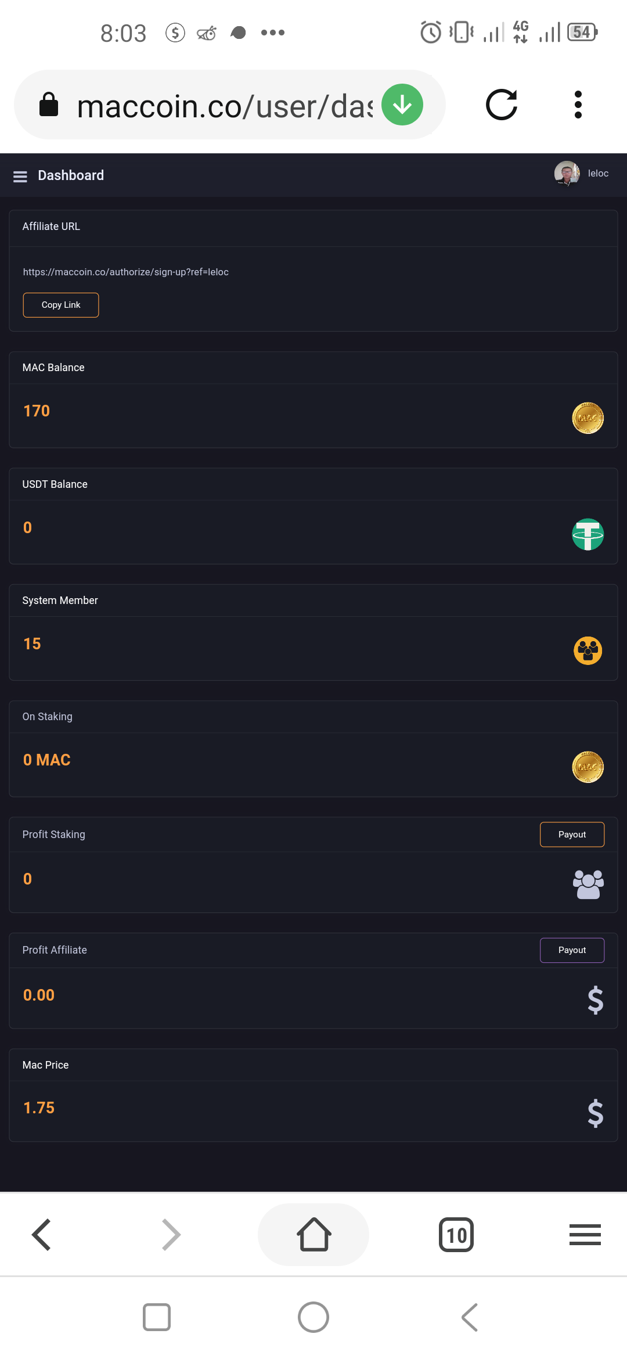Tap the browser home button
This screenshot has height=1359, width=627.
click(x=313, y=1235)
